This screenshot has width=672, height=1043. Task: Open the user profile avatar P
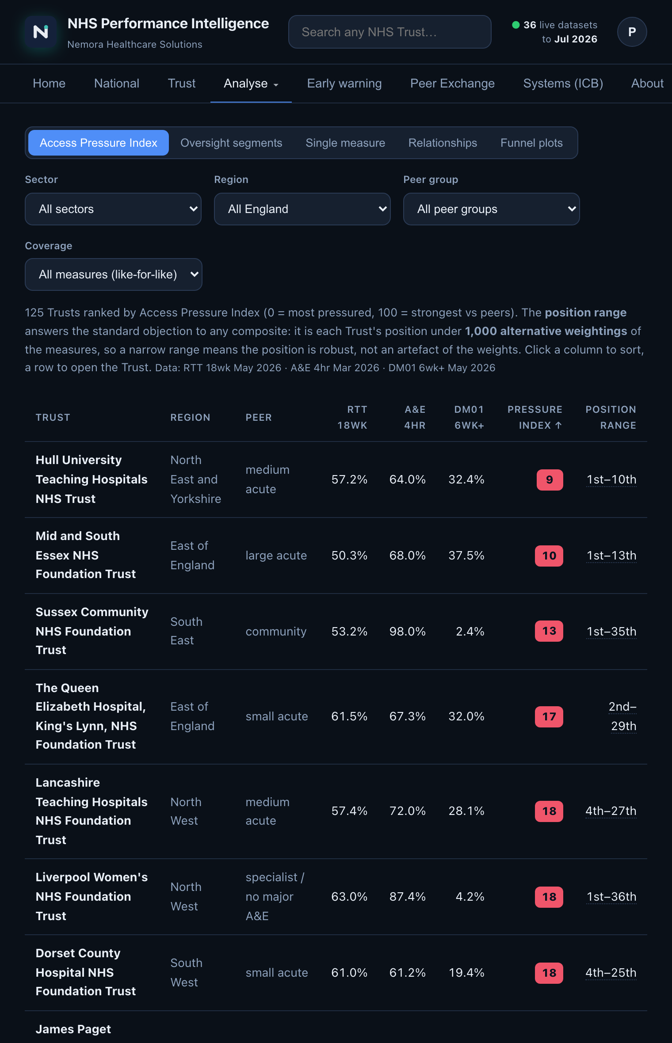(x=632, y=32)
